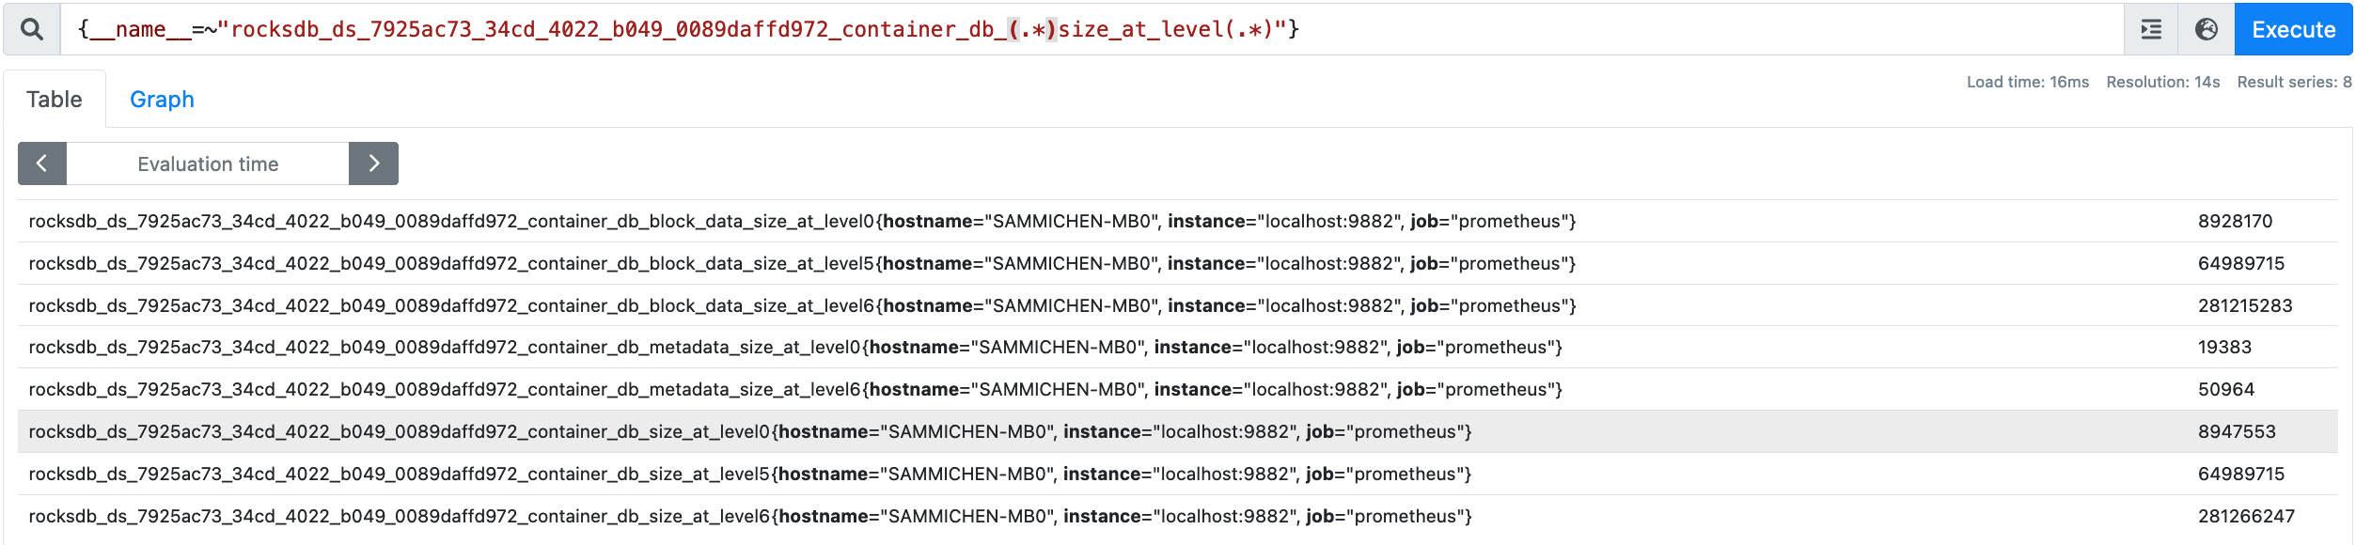Image resolution: width=2356 pixels, height=545 pixels.
Task: Switch to the Graph tab
Action: point(162,99)
